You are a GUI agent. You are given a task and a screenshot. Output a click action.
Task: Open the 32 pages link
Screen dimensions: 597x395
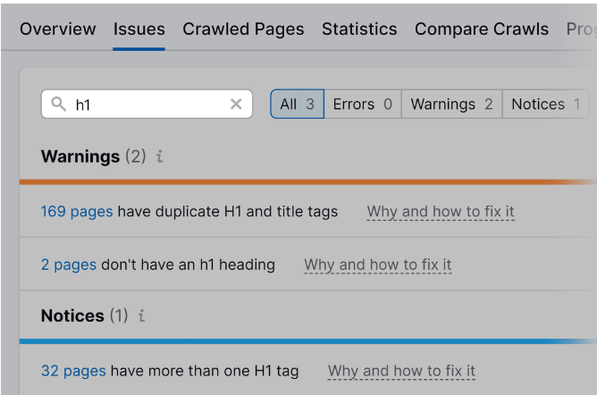tap(73, 371)
